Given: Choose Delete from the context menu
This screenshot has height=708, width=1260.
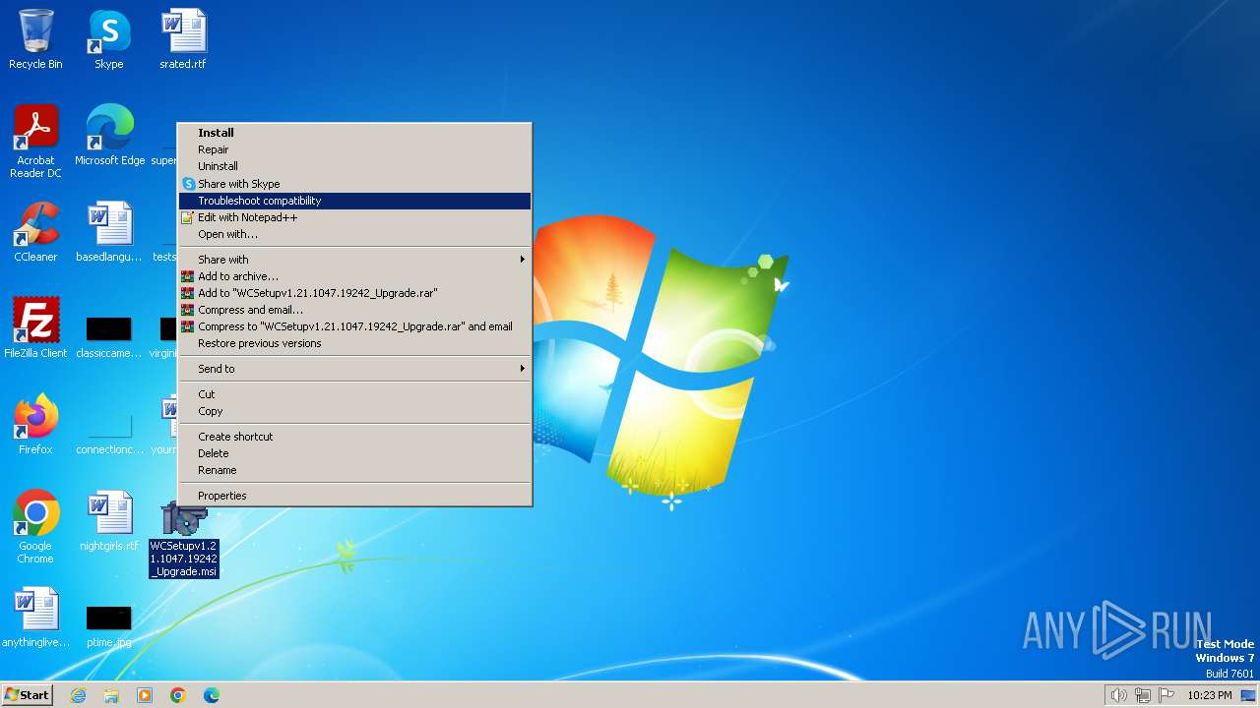Looking at the screenshot, I should point(354,453).
